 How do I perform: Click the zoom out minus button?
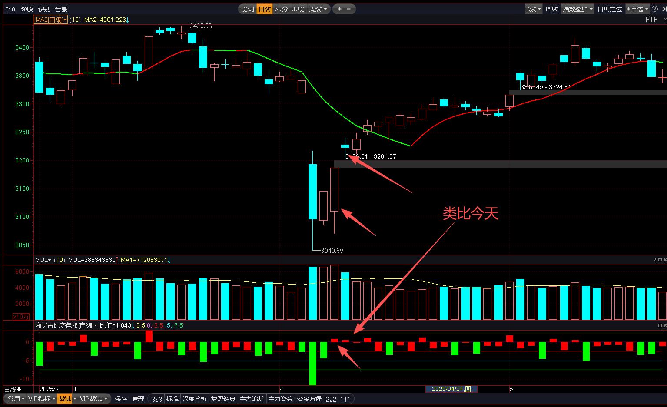349,9
